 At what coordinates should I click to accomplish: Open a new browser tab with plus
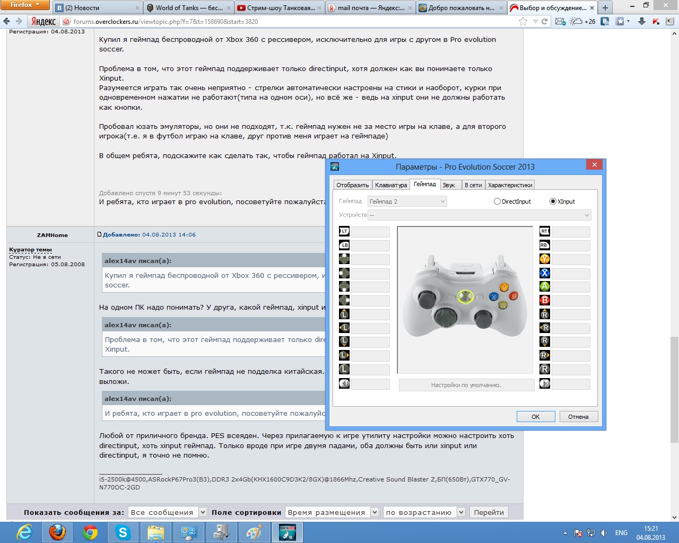605,7
